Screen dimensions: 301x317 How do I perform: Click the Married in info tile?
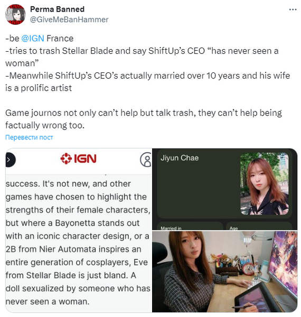[190, 226]
